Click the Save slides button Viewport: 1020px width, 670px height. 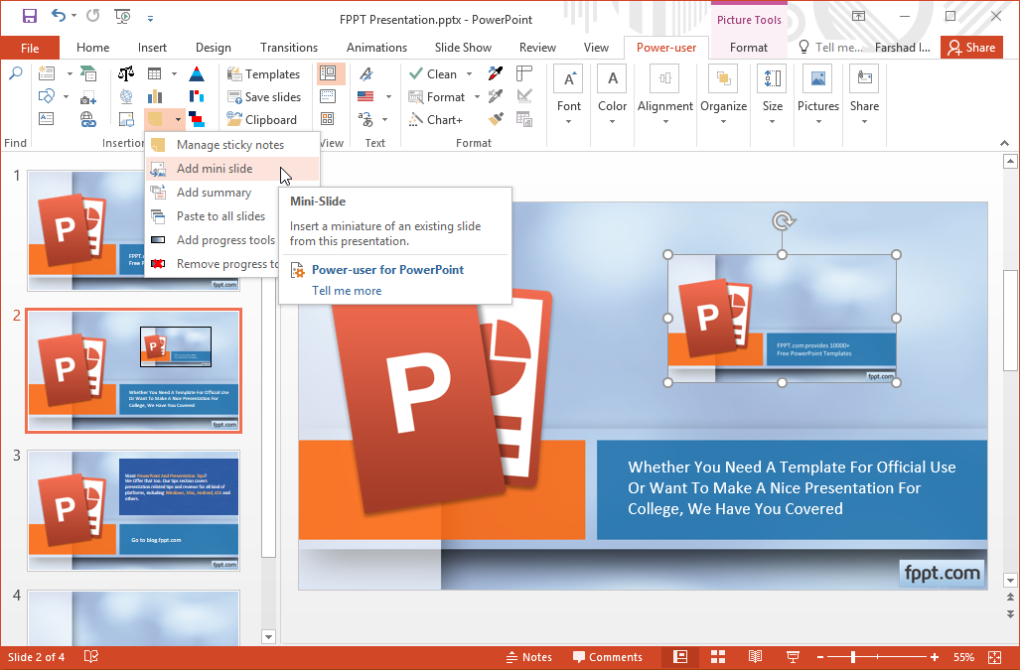[264, 96]
